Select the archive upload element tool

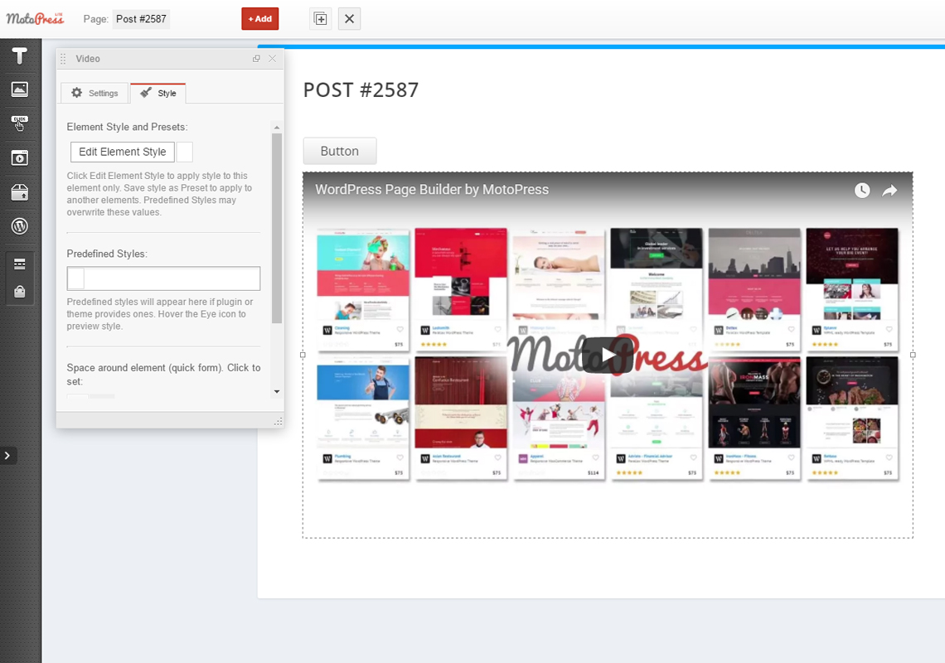click(20, 191)
